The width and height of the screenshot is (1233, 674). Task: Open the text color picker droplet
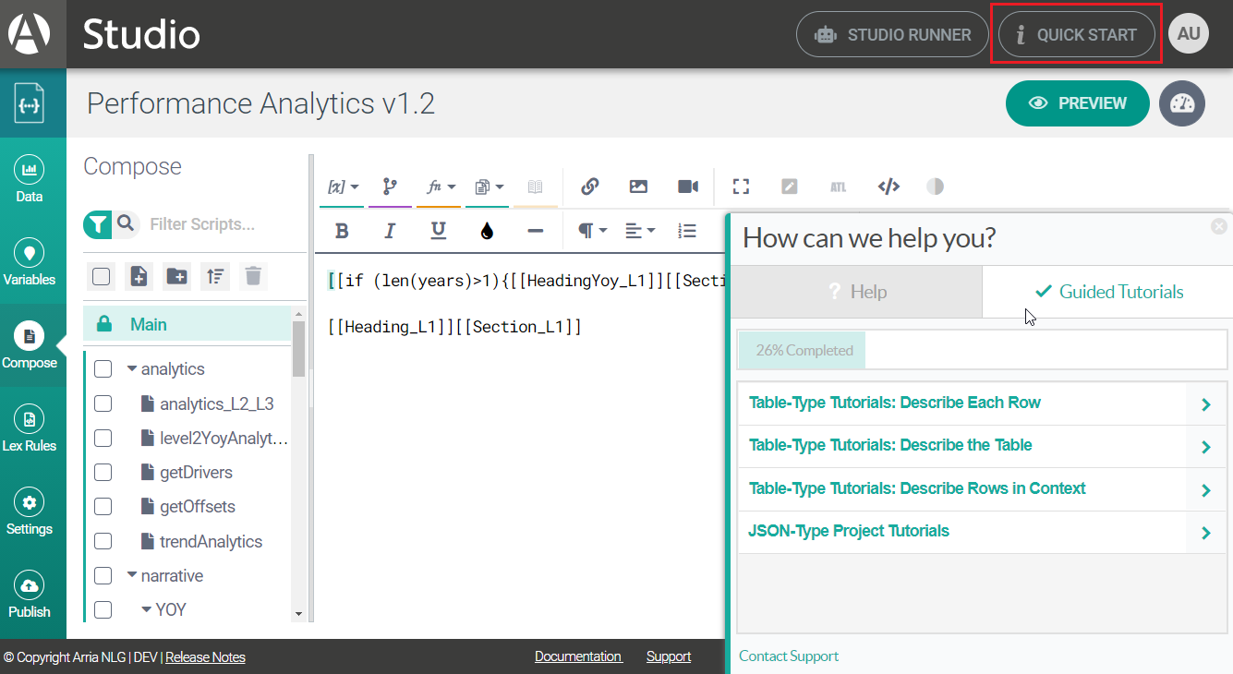(487, 230)
